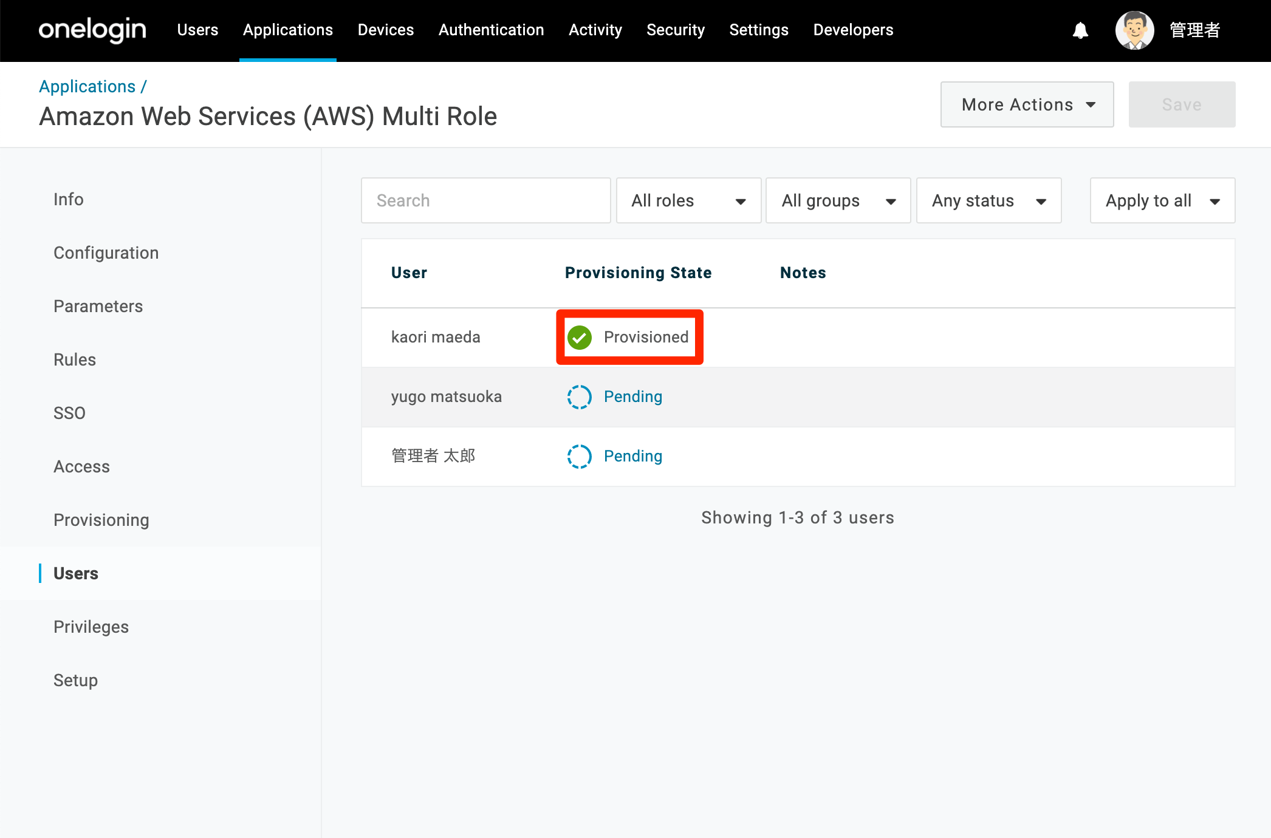Expand the More Actions dropdown
Viewport: 1271px width, 838px height.
coord(1027,104)
